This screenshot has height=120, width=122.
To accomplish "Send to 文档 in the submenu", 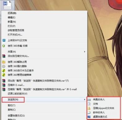I will tap(95, 104).
